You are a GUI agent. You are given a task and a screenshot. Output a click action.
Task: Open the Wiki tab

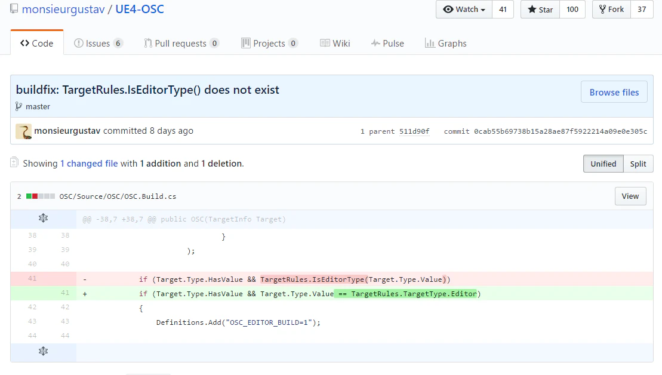click(335, 44)
